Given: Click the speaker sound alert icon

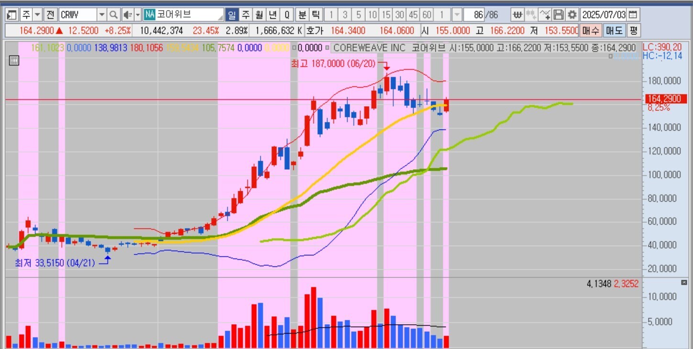Looking at the screenshot, I should tap(127, 15).
